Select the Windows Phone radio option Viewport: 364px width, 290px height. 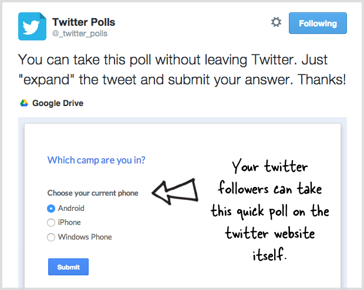click(x=51, y=237)
